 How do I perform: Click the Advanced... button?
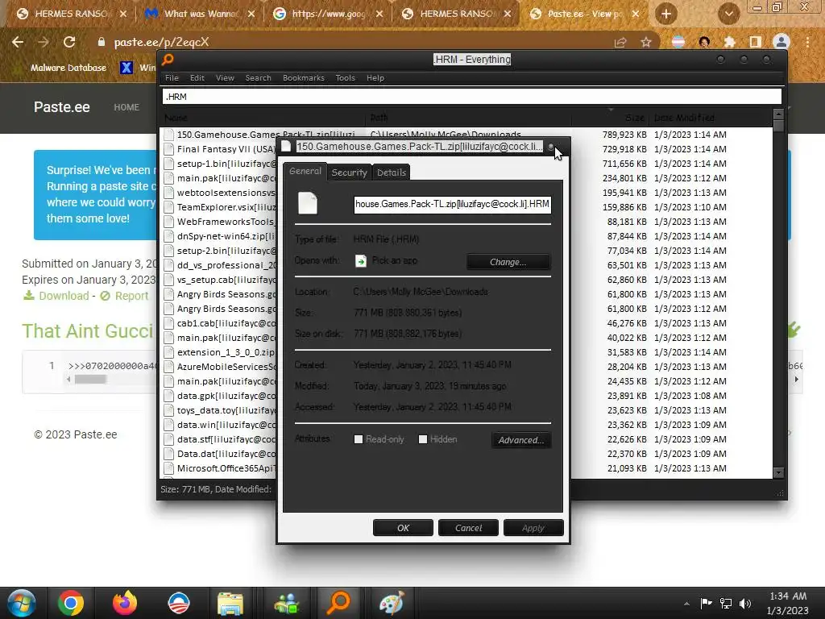[x=521, y=440]
